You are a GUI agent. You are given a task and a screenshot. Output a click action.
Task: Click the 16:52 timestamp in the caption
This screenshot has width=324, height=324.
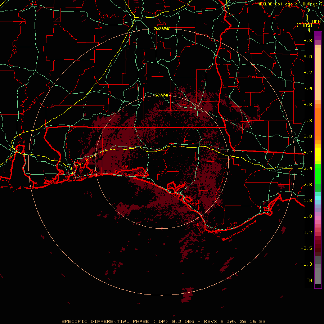[x=257, y=321]
